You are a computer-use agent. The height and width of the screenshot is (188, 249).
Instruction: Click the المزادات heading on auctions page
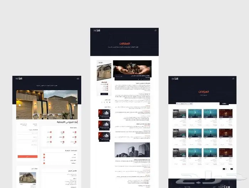(203, 92)
